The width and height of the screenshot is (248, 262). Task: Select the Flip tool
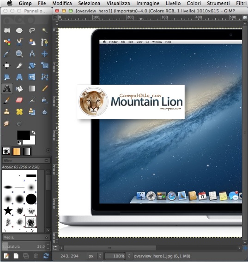coord(32,77)
